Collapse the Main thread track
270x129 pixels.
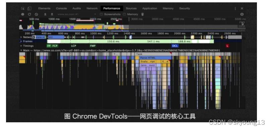(x=21, y=51)
